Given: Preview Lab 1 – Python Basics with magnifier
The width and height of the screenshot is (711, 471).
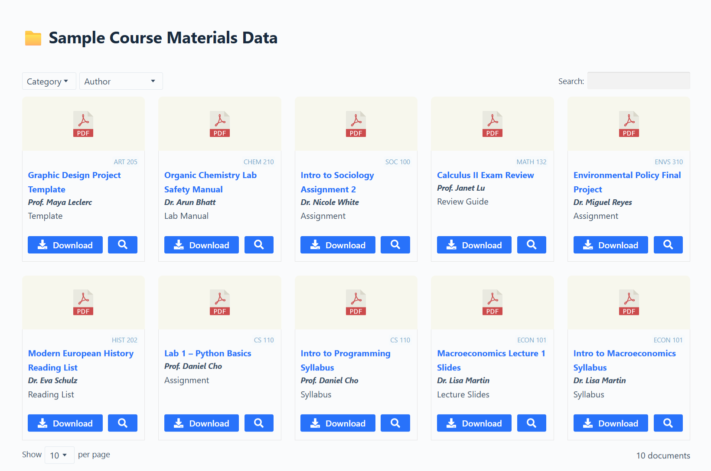Looking at the screenshot, I should click(x=259, y=423).
